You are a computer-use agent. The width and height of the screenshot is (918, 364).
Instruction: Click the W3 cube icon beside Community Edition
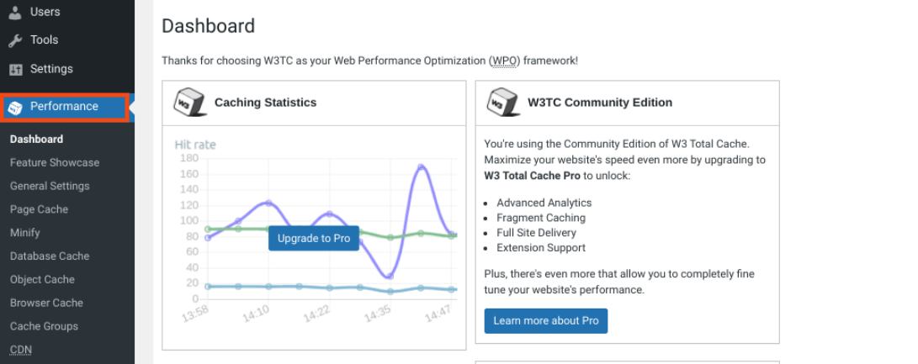click(x=503, y=103)
